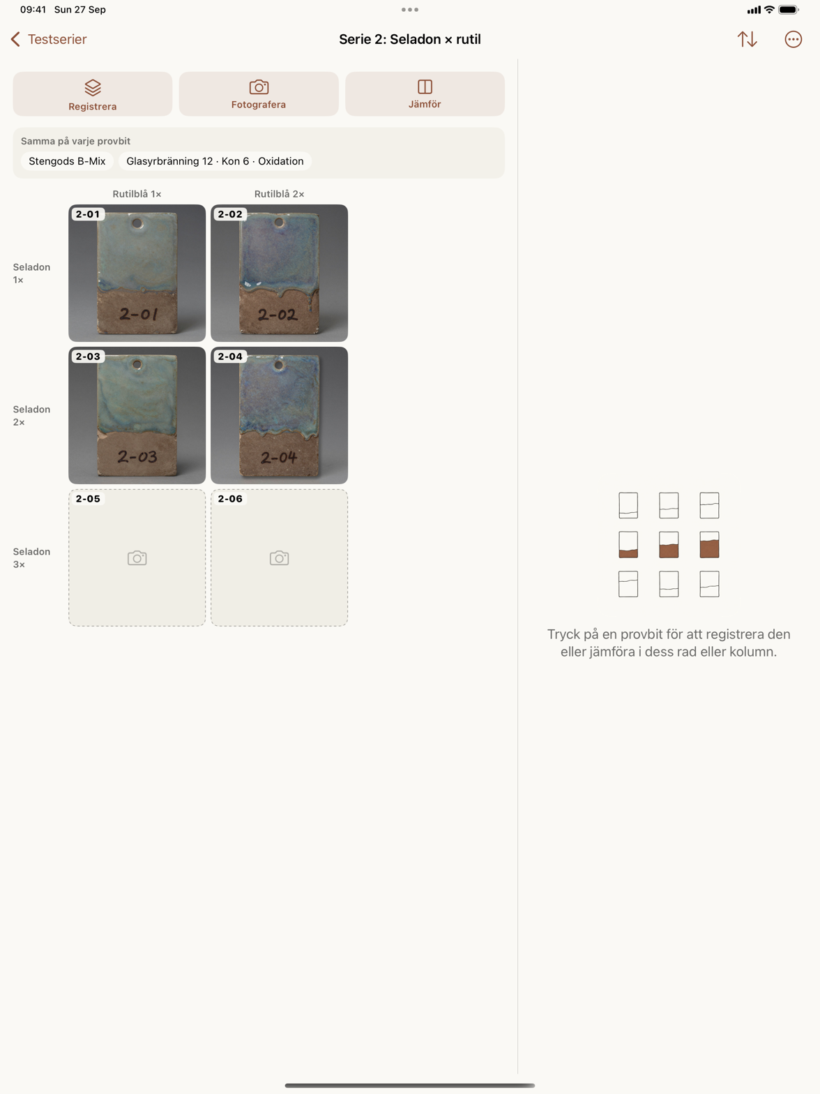Open the more options ellipsis menu

tap(793, 39)
